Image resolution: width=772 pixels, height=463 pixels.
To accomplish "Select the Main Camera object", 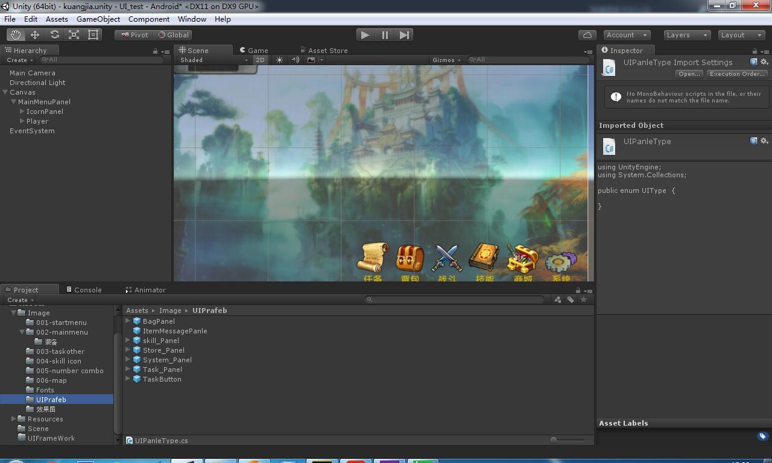I will [33, 73].
